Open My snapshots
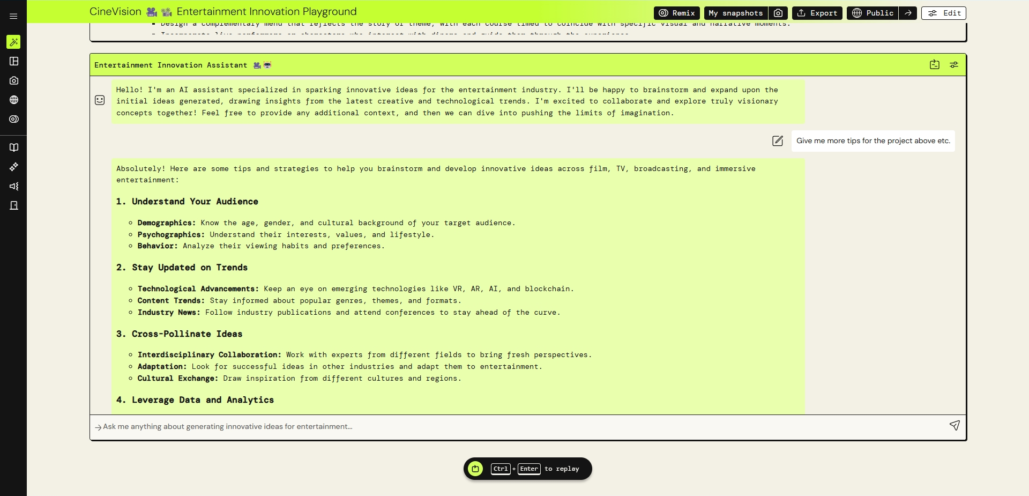 [x=736, y=13]
